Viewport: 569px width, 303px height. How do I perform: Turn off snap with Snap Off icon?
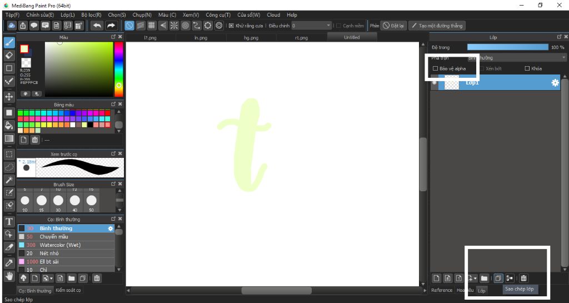click(129, 26)
